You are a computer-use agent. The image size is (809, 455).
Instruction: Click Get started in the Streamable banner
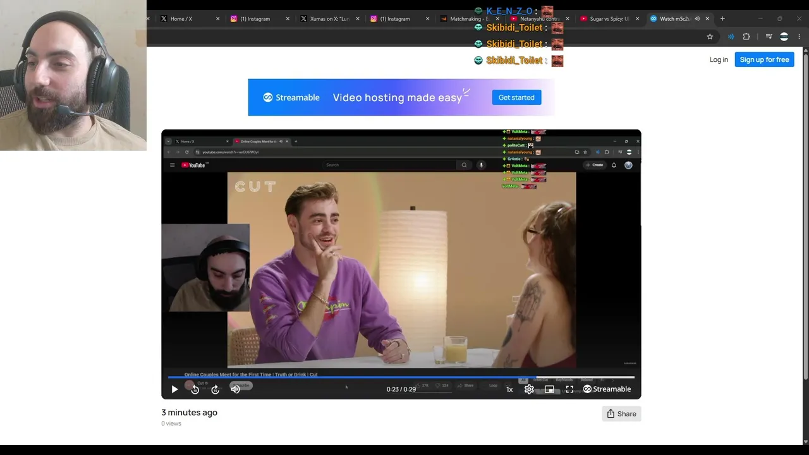[x=516, y=97]
